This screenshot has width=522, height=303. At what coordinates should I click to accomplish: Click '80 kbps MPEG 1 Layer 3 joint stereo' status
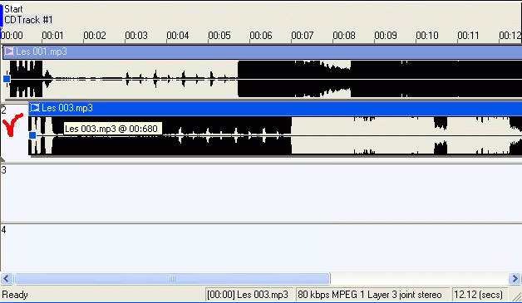(370, 295)
